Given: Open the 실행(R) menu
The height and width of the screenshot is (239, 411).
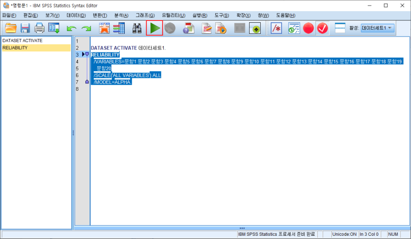Looking at the screenshot, I should coord(200,15).
